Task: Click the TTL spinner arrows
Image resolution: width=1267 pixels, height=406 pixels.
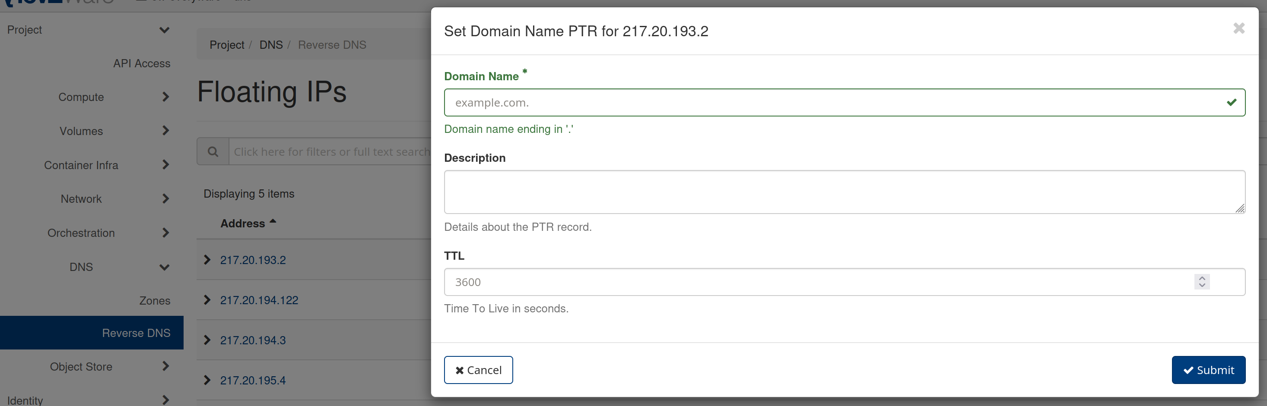Action: (1202, 282)
